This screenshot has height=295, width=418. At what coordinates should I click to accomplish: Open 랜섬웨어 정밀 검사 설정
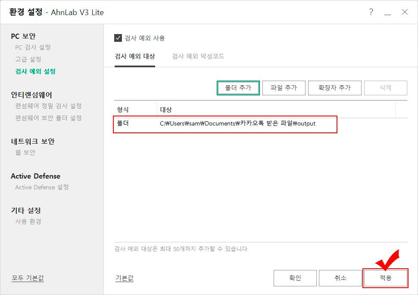click(x=48, y=106)
